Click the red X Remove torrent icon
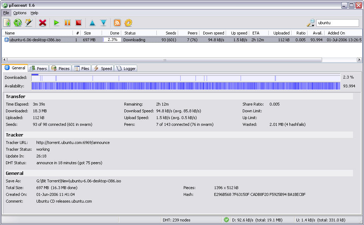Viewport: 364px width, 225px height. click(43, 23)
